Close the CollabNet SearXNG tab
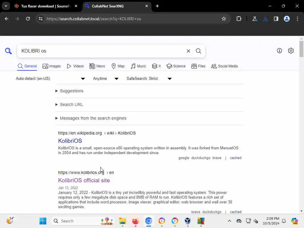The width and height of the screenshot is (304, 228). pyautogui.click(x=147, y=6)
